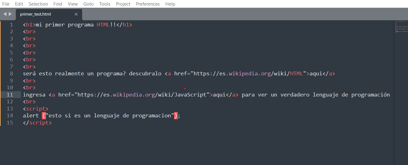Close the primer_test.html tab

point(76,14)
